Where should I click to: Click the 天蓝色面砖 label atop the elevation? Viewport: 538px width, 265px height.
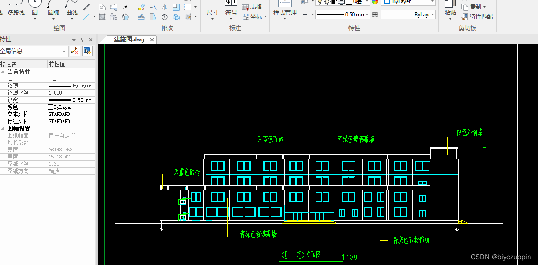point(270,139)
